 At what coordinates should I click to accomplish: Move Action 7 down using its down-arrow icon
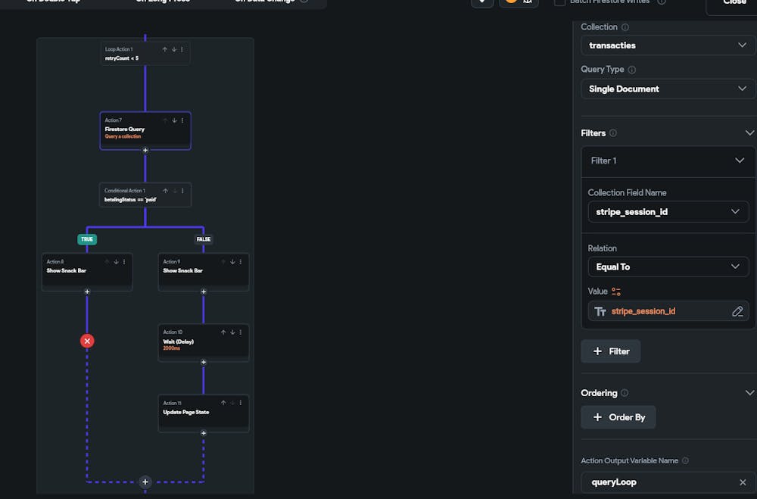coord(174,120)
